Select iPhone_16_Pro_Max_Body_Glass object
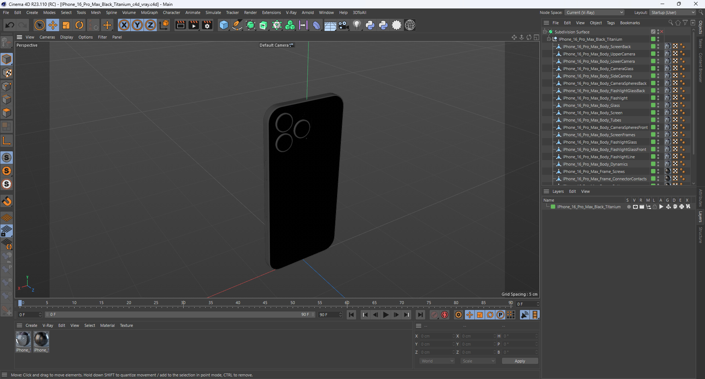This screenshot has height=379, width=705. point(591,105)
